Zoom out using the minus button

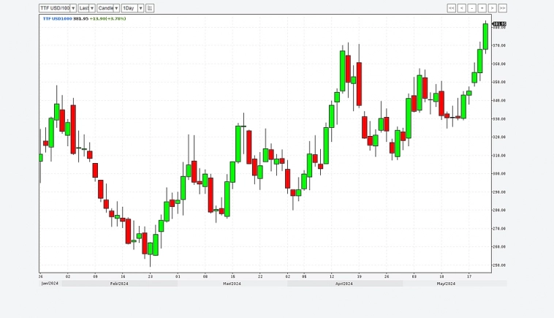click(x=471, y=8)
